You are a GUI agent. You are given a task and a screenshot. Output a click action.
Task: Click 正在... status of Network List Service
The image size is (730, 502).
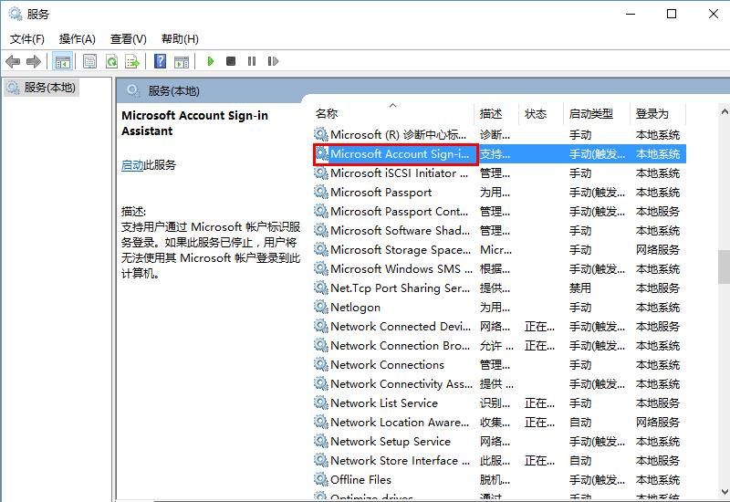539,403
